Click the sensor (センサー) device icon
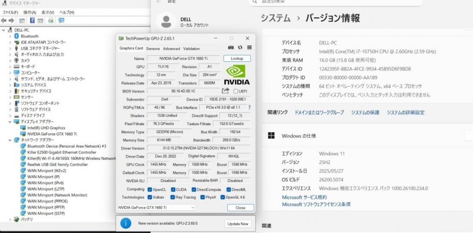473x233 pixels. coord(17,97)
